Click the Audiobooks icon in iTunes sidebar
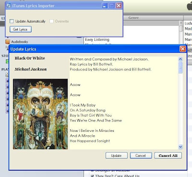Viewport: 192px width, 177px height. (x=8, y=42)
